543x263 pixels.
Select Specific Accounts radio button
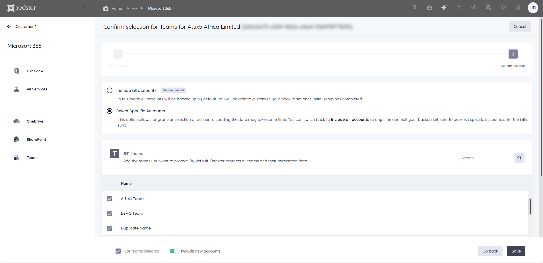110,111
